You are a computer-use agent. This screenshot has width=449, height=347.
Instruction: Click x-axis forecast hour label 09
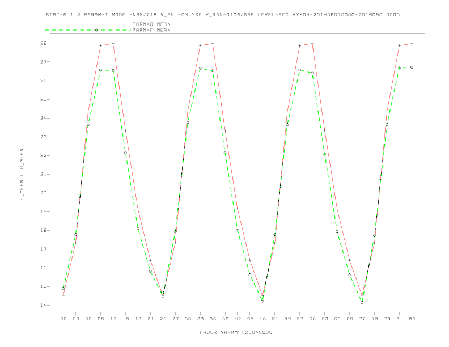100,319
